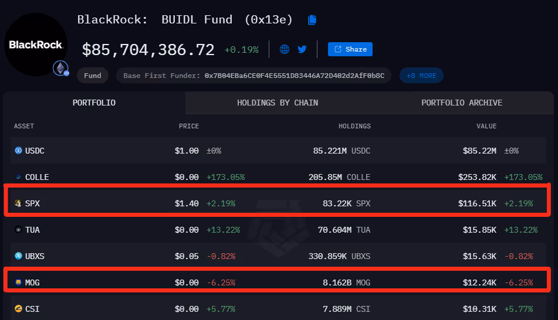Open the TUA asset name

coord(32,230)
